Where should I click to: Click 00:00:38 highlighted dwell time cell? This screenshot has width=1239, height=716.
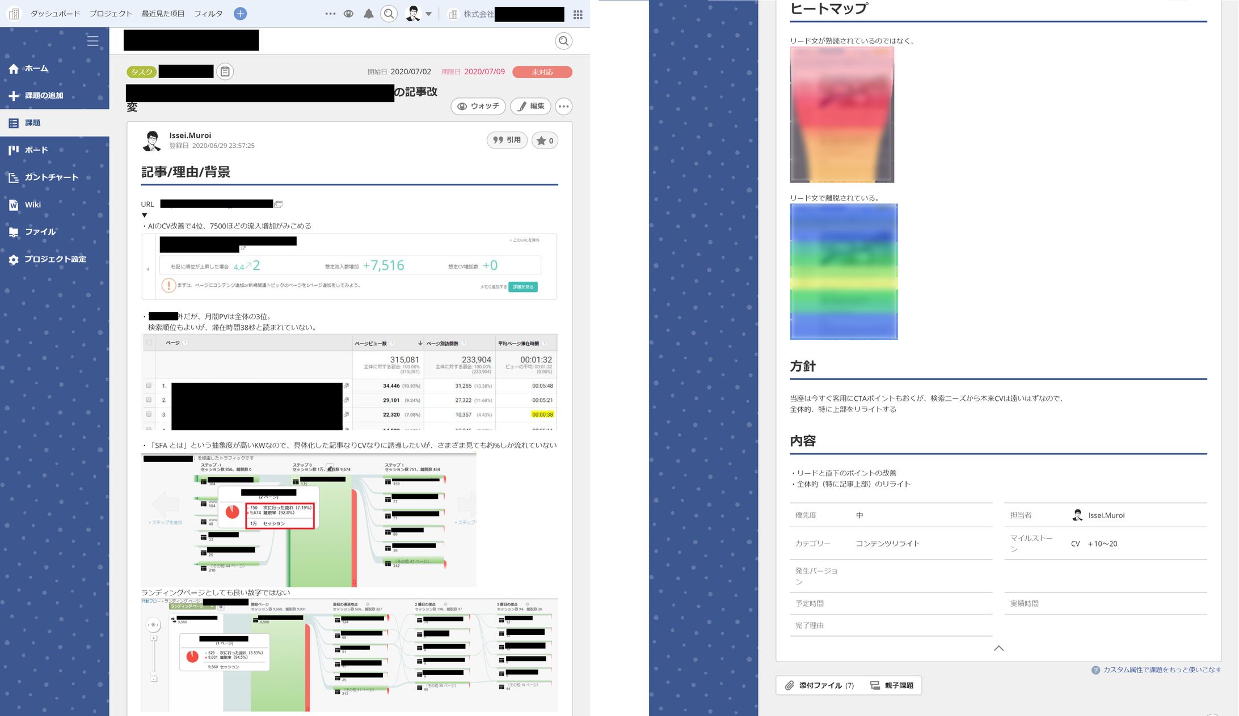pyautogui.click(x=542, y=414)
